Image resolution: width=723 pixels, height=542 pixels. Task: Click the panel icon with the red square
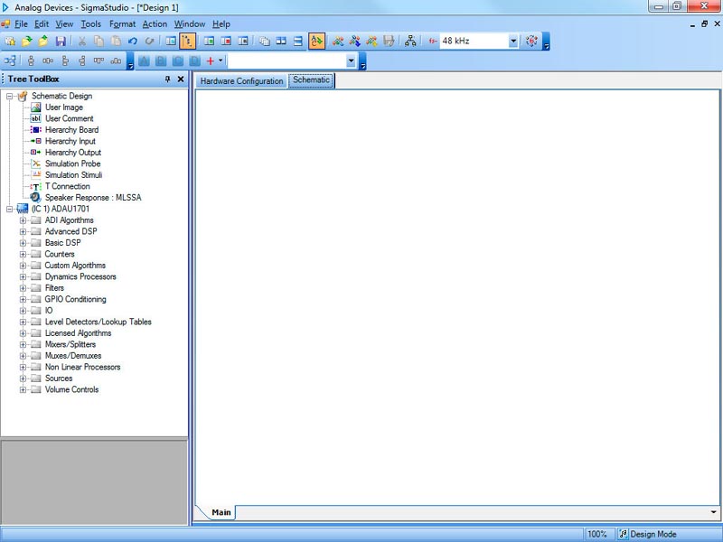[x=226, y=41]
